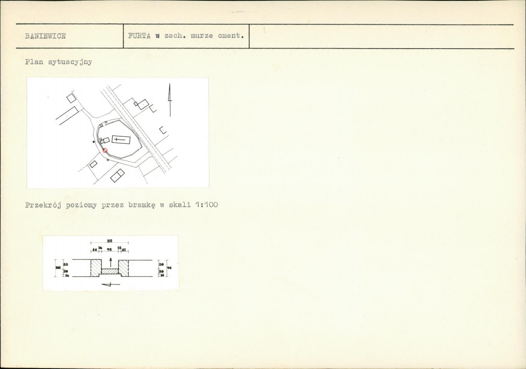Open the site plan drawing

click(x=118, y=133)
